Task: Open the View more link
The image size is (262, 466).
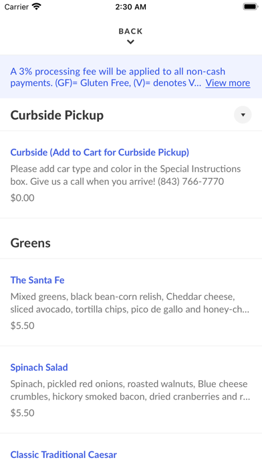Action: point(228,82)
